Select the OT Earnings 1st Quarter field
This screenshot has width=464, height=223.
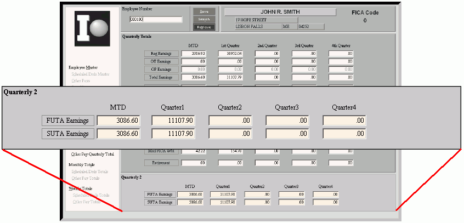click(x=230, y=62)
